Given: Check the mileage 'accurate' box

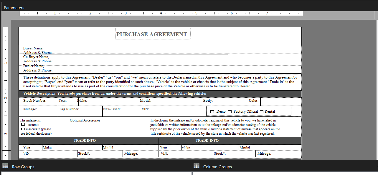Looking at the screenshot, I should (x=23, y=124).
